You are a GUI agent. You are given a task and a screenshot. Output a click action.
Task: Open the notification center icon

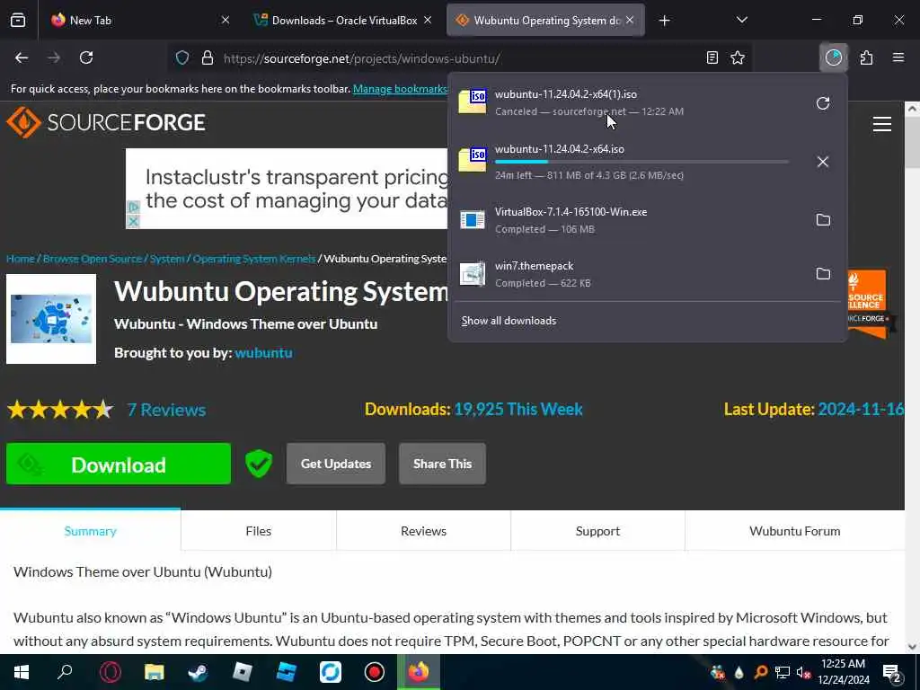(892, 672)
